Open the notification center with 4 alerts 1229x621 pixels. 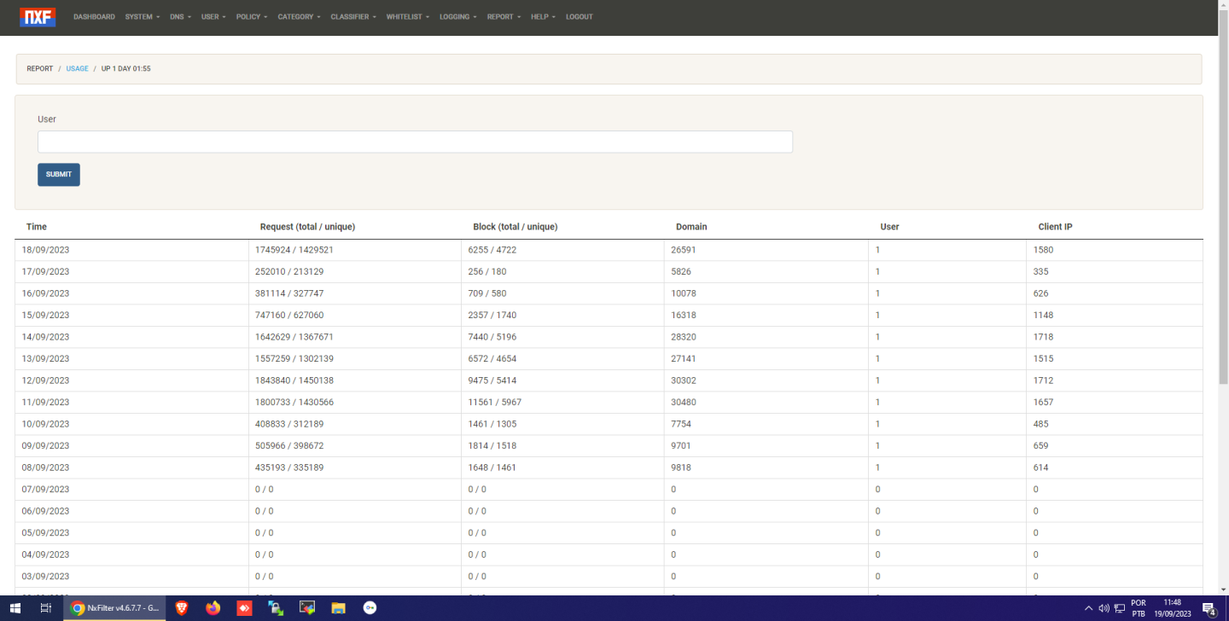pyautogui.click(x=1209, y=608)
